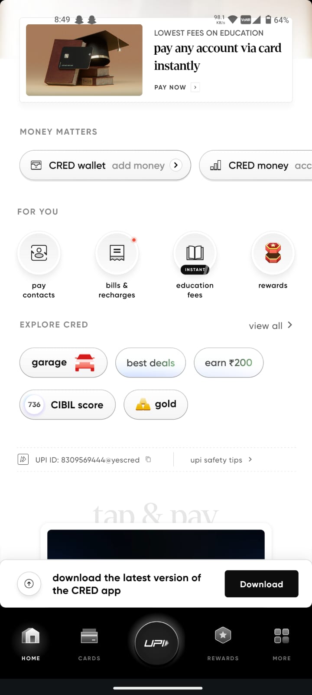
Task: Tap the education banner graduation cap image
Action: click(84, 60)
